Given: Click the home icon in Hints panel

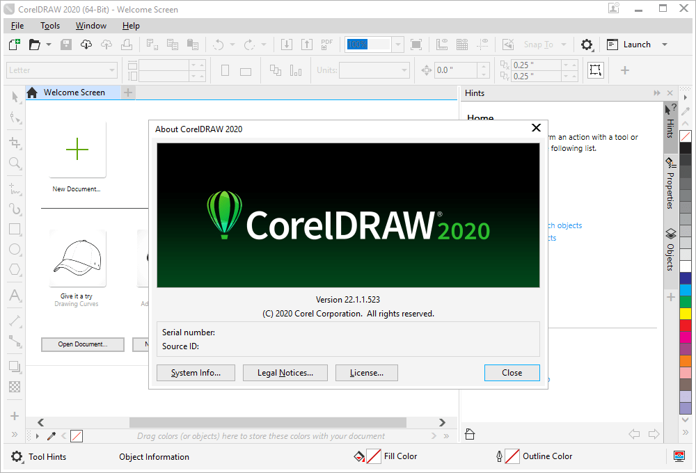Looking at the screenshot, I should pyautogui.click(x=470, y=434).
